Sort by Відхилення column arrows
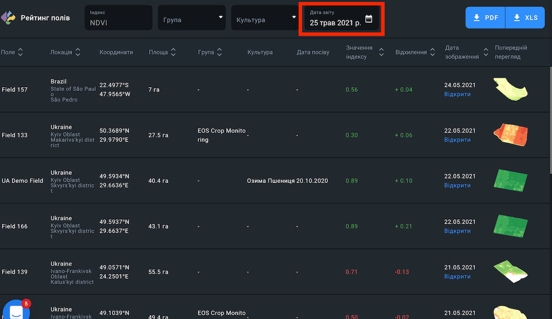The height and width of the screenshot is (319, 552). [x=432, y=52]
